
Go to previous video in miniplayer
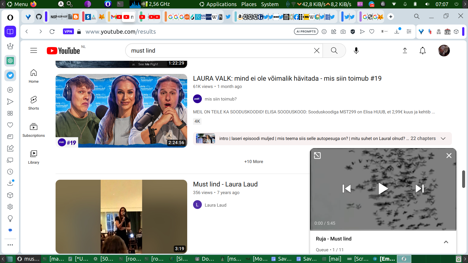pos(346,188)
